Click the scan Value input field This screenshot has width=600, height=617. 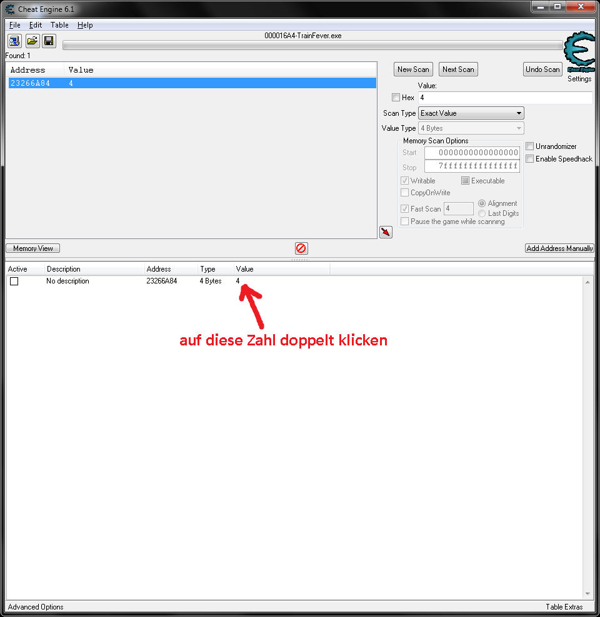pyautogui.click(x=505, y=98)
